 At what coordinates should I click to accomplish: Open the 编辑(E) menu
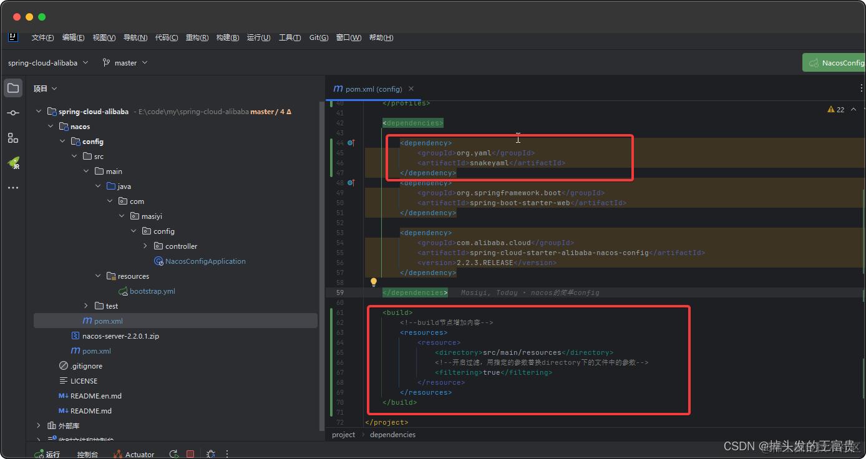73,37
